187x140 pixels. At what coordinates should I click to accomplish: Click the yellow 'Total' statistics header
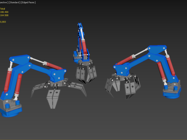(x=3, y=9)
